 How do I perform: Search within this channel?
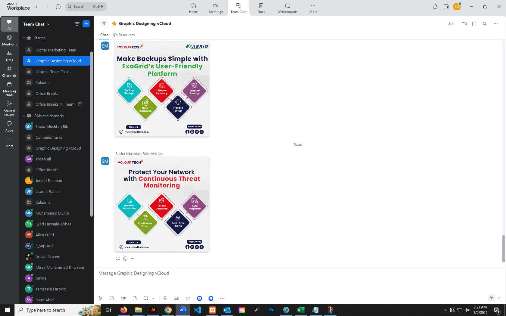click(x=485, y=24)
